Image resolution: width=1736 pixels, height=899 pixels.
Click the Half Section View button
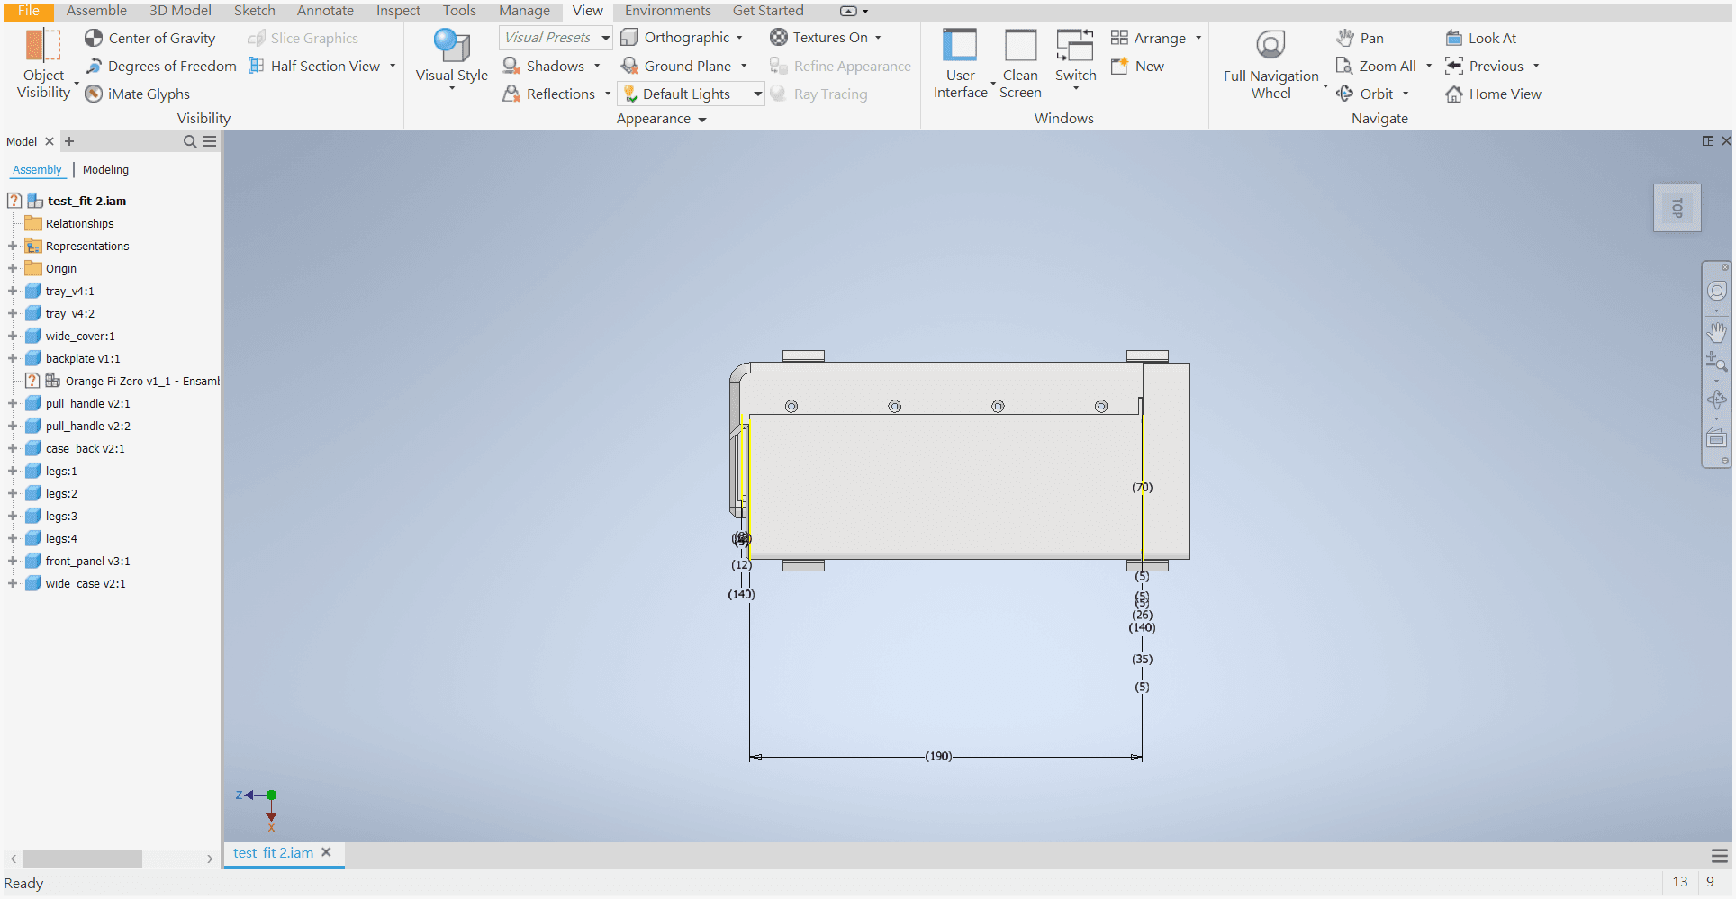pos(315,66)
